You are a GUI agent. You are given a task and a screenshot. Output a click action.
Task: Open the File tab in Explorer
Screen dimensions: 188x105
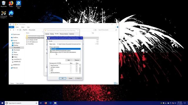[11, 27]
